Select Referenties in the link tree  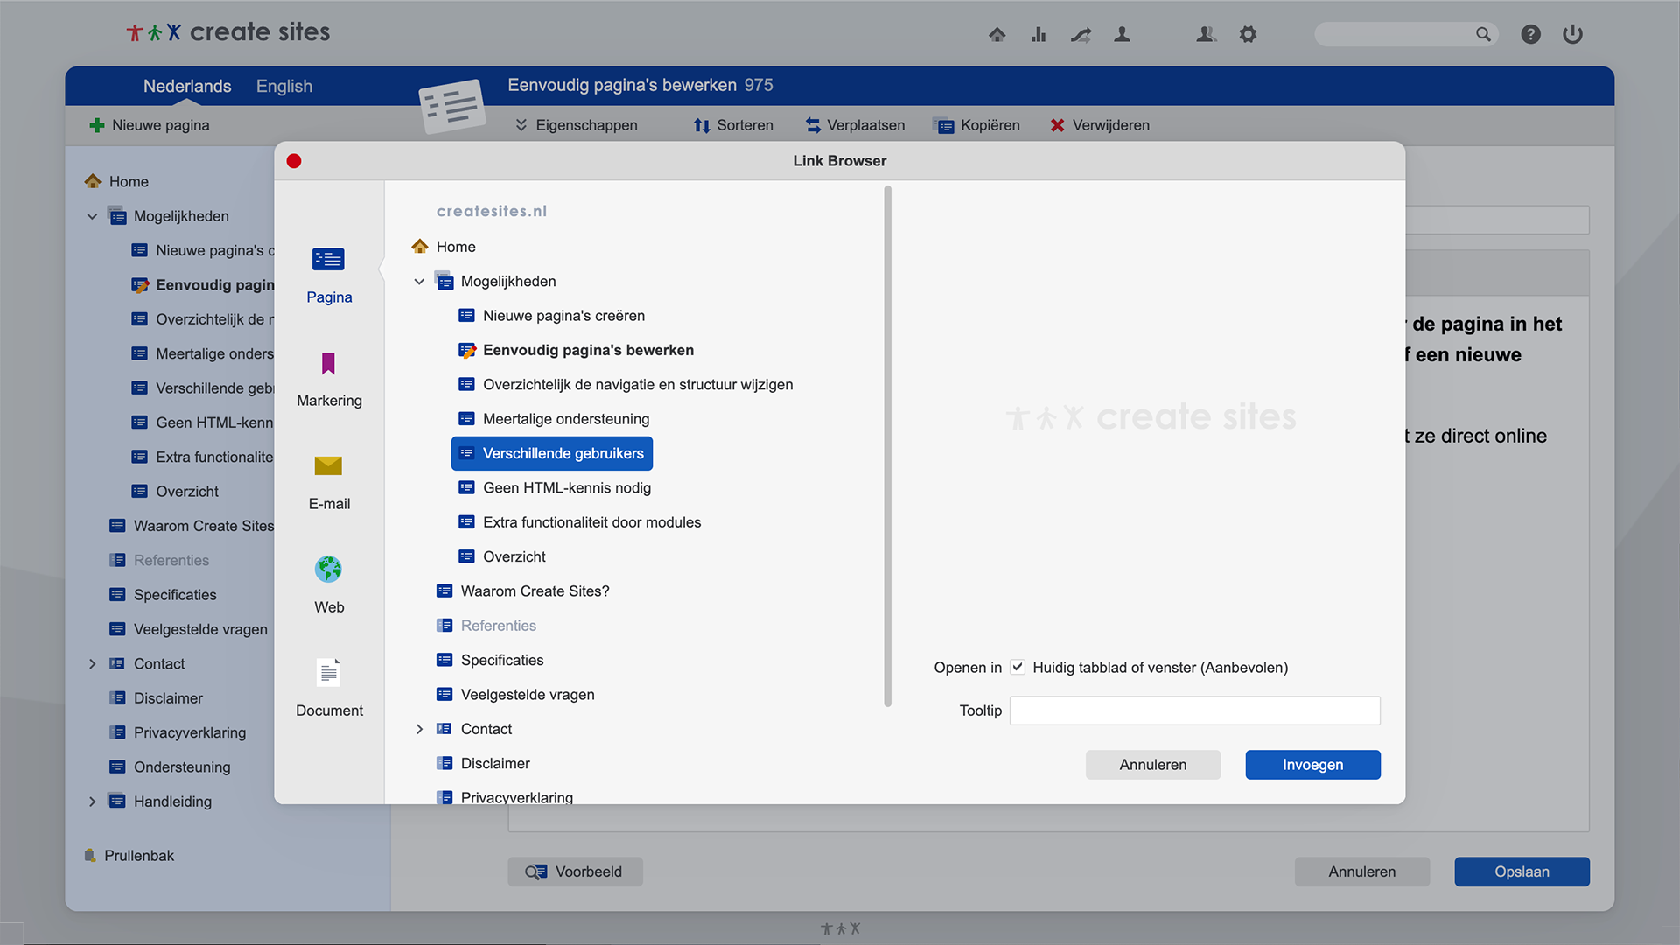click(486, 626)
